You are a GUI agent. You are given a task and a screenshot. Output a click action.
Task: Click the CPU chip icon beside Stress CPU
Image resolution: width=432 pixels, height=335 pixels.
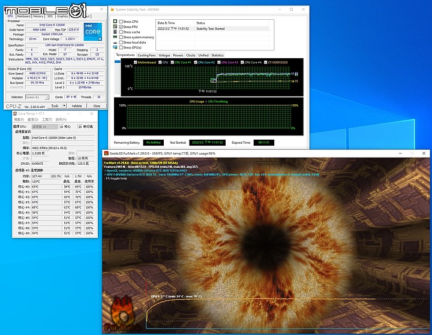115,21
